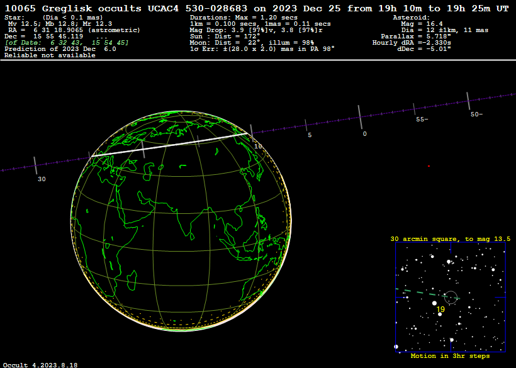
Task: Click the star chart thumbnail
Action: point(451,298)
